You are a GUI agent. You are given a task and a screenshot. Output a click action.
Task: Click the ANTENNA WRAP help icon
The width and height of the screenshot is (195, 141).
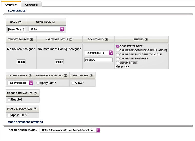[30, 76]
